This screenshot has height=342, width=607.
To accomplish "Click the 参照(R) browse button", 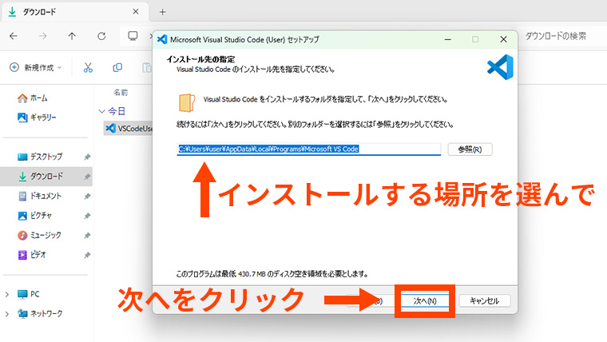I will pos(470,149).
